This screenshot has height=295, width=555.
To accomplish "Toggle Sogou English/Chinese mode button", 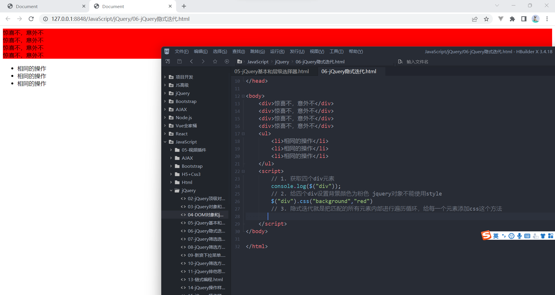I will pos(496,236).
